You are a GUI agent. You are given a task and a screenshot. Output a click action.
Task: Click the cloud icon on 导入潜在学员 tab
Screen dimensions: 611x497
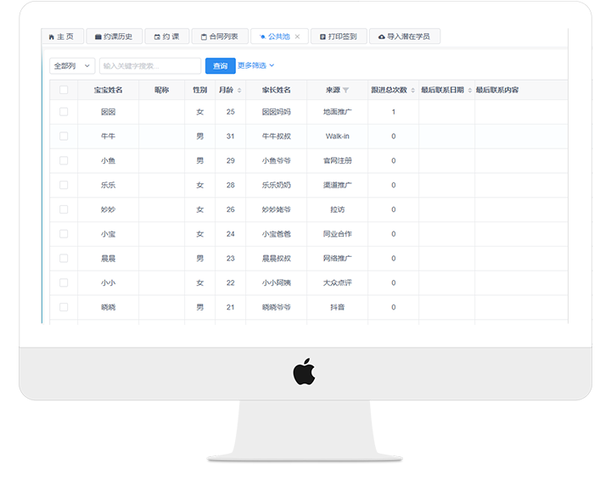click(381, 37)
